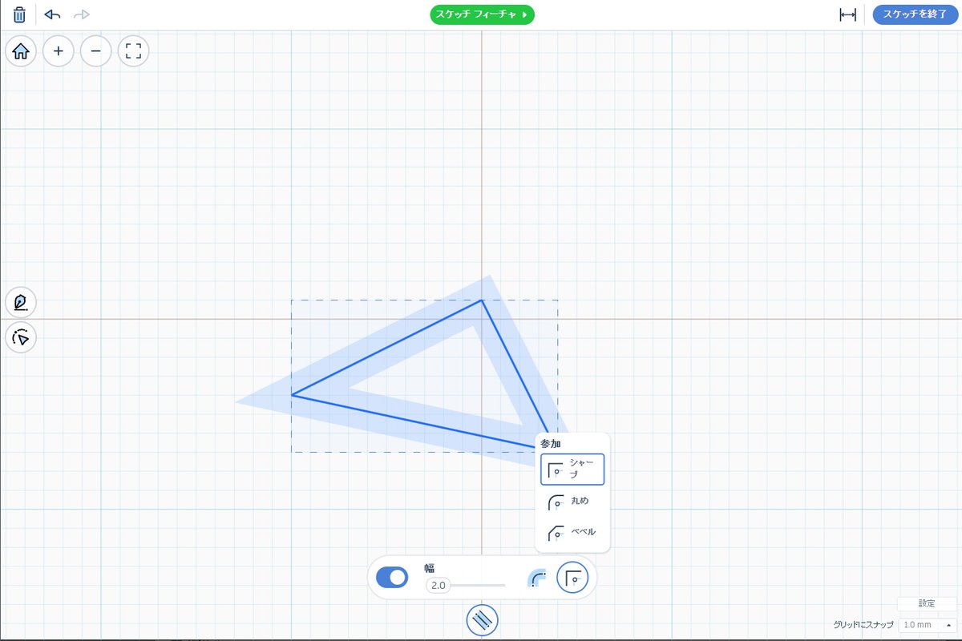The width and height of the screenshot is (962, 641).
Task: Select the rotate/select tool below the pen
Action: pyautogui.click(x=21, y=338)
